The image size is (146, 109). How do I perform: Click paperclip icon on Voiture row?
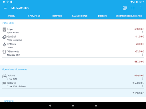click(x=143, y=79)
